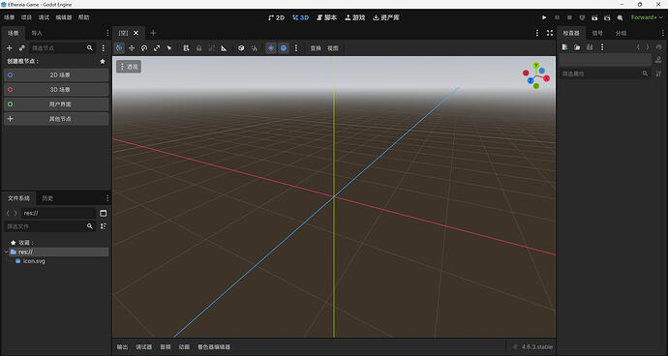Screen dimensions: 668x356
Task: Select the Move mode tool
Action: (x=132, y=48)
